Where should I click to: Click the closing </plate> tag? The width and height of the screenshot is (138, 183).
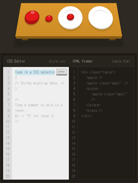point(93,105)
